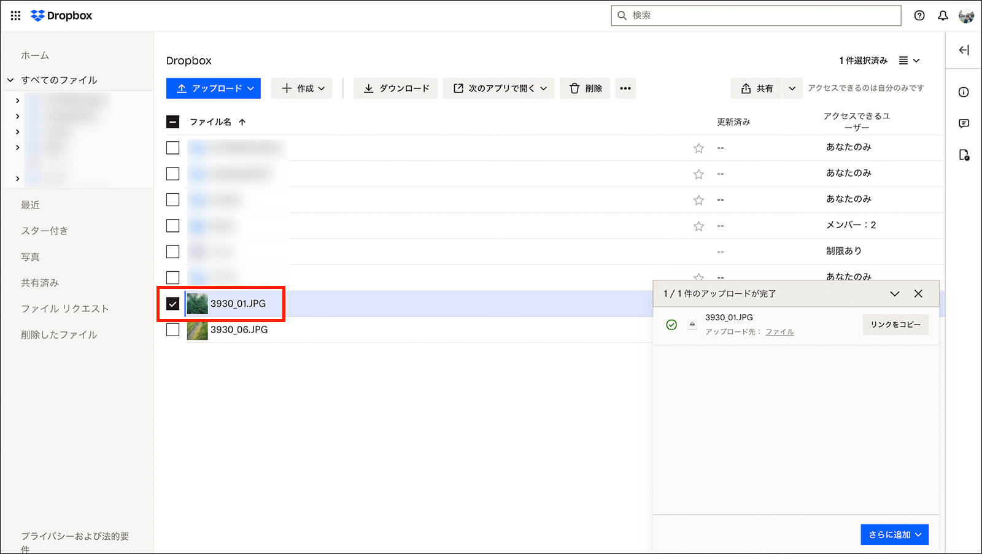
Task: Open the 3930_06.JPG thumbnail
Action: [198, 329]
